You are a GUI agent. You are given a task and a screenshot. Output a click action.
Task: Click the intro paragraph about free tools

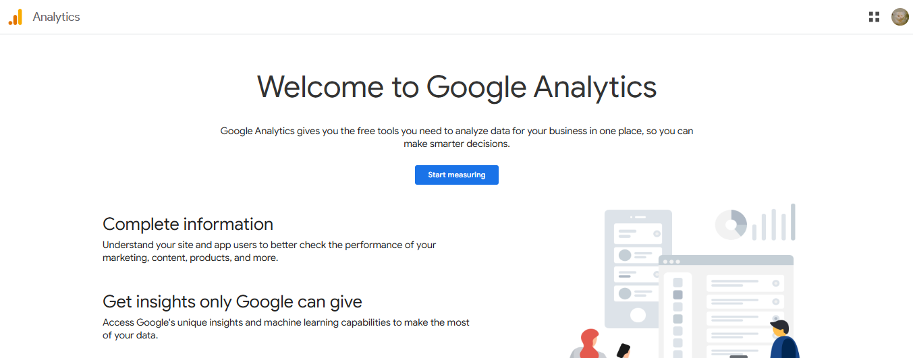tap(457, 137)
